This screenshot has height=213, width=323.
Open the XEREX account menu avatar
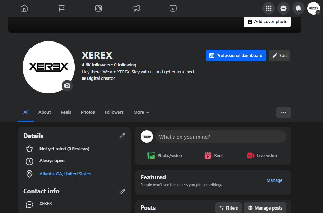click(314, 8)
